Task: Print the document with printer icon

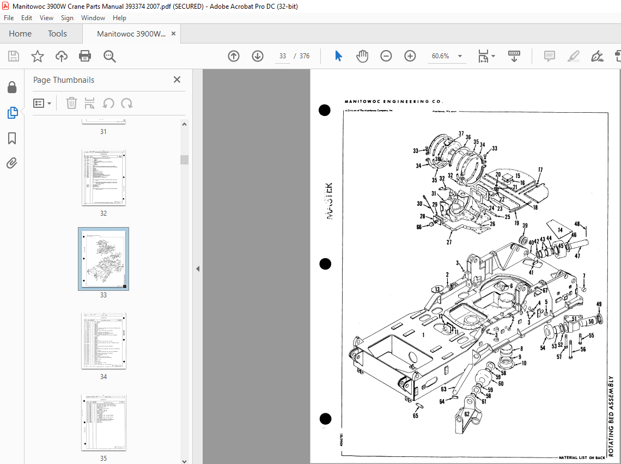Action: tap(85, 56)
